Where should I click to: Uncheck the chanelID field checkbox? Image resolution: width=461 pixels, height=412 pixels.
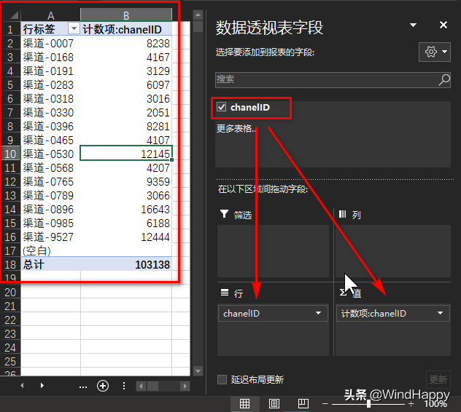coord(222,107)
